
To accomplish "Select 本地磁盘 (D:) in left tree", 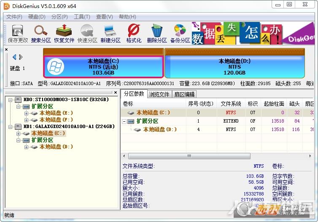I will point(56,147).
